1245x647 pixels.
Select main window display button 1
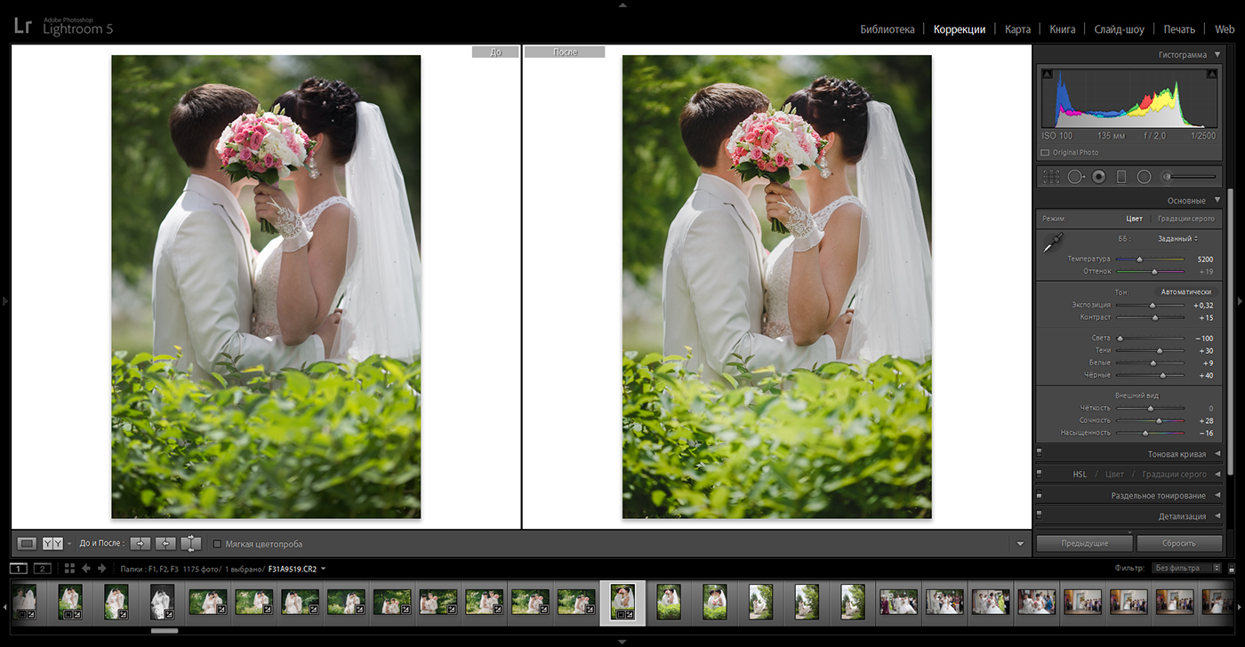(x=19, y=569)
